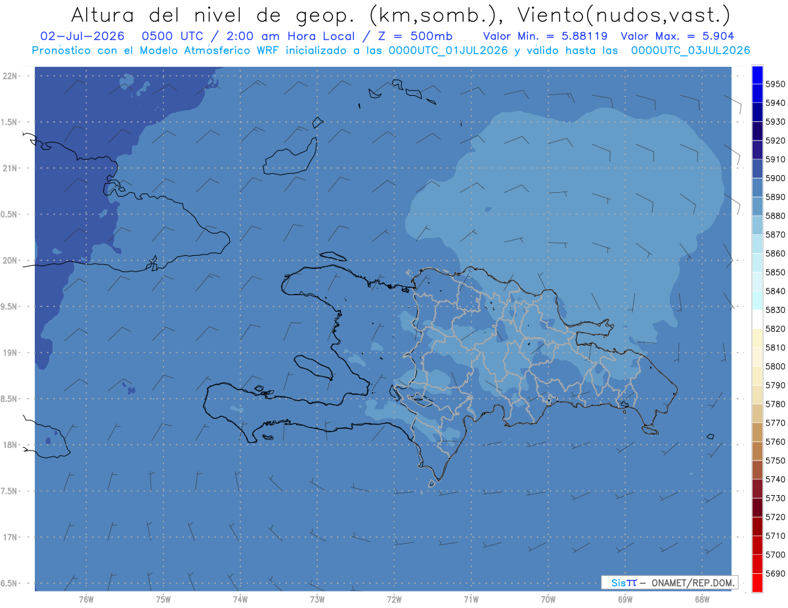Click the legend swatch between 5820 and 5810
The height and width of the screenshot is (608, 788).
tap(757, 338)
